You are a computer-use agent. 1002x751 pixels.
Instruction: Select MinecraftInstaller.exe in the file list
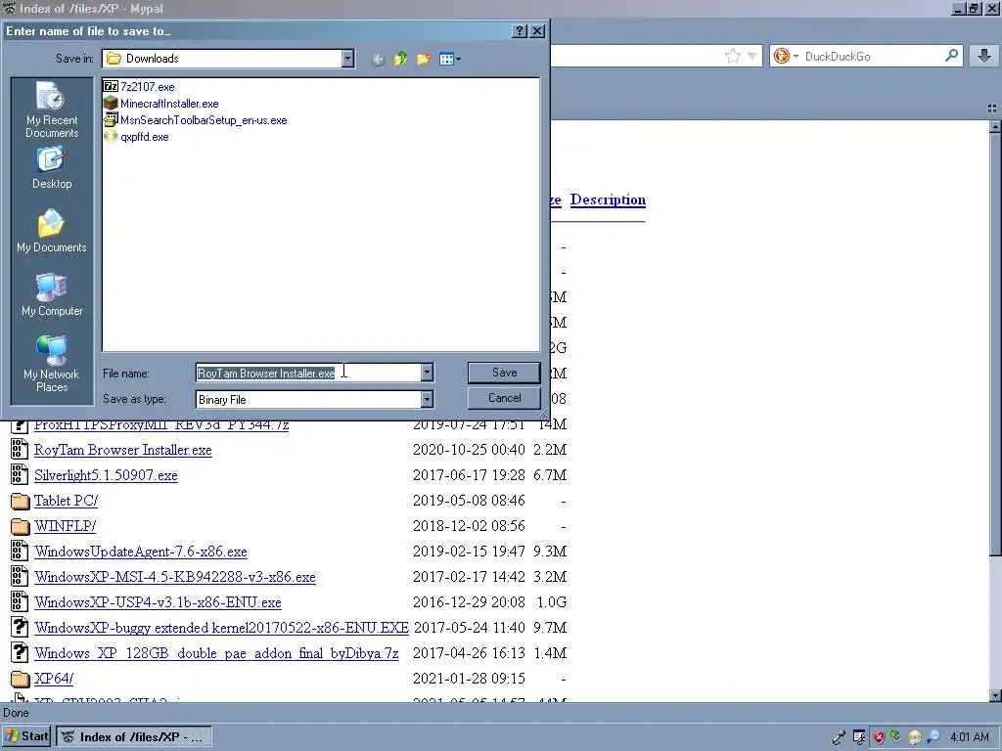[161, 103]
